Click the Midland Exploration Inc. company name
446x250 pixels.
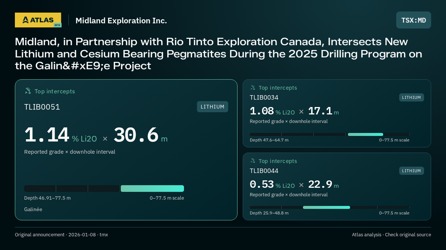[121, 21]
